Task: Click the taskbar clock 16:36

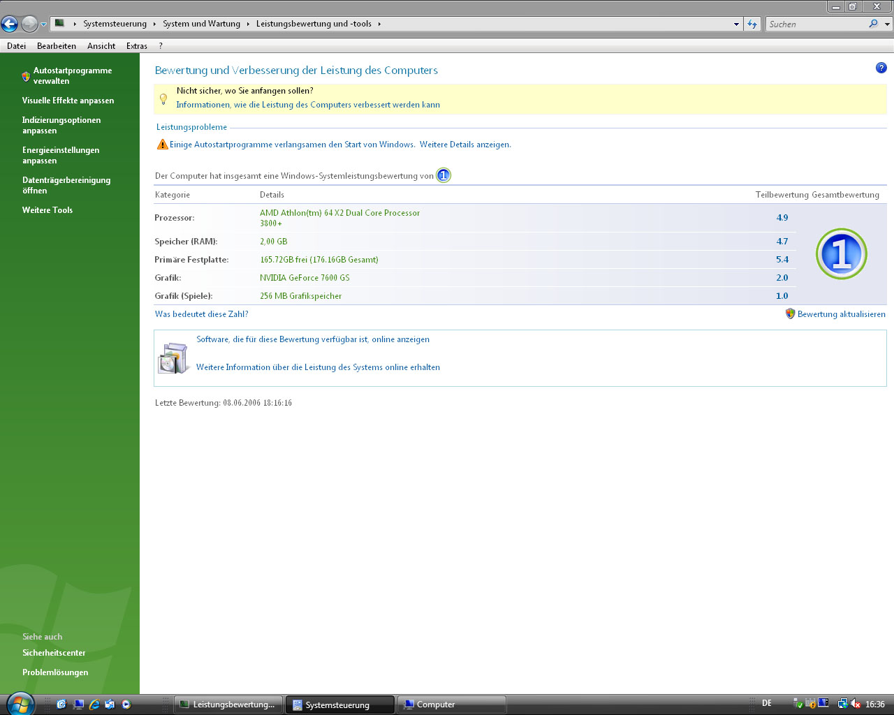Action: tap(875, 705)
